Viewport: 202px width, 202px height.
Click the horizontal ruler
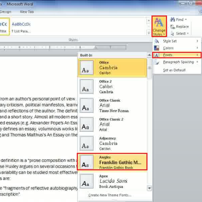(x=63, y=47)
